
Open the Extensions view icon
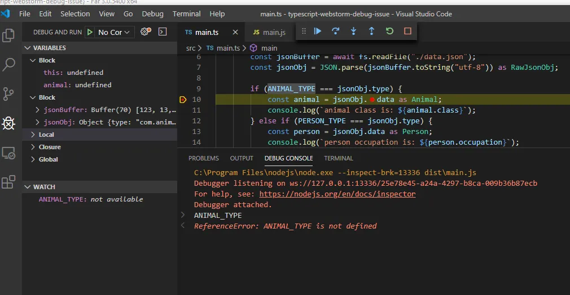click(x=8, y=182)
